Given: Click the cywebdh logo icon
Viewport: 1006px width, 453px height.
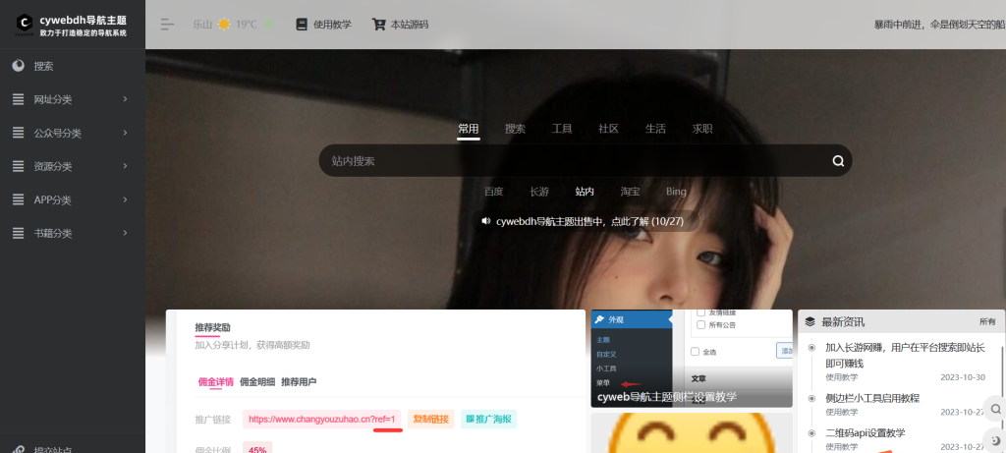Looking at the screenshot, I should [25, 25].
